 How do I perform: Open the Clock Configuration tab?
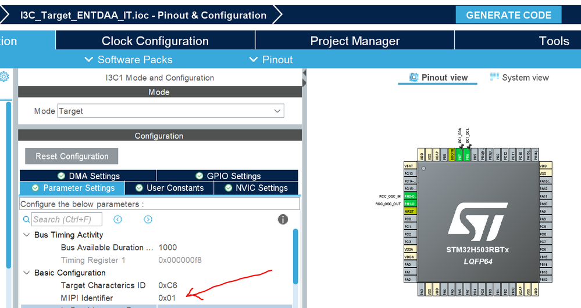point(155,41)
